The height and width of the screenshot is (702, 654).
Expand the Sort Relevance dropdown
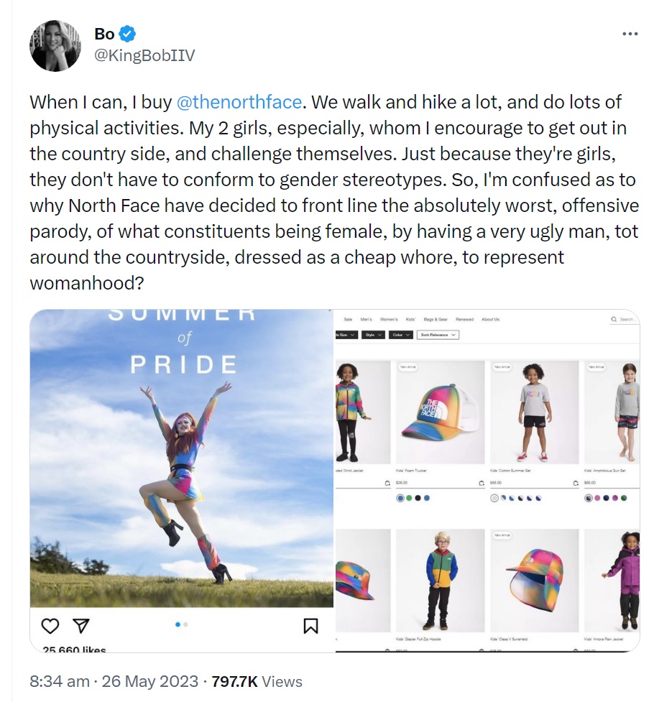point(440,335)
